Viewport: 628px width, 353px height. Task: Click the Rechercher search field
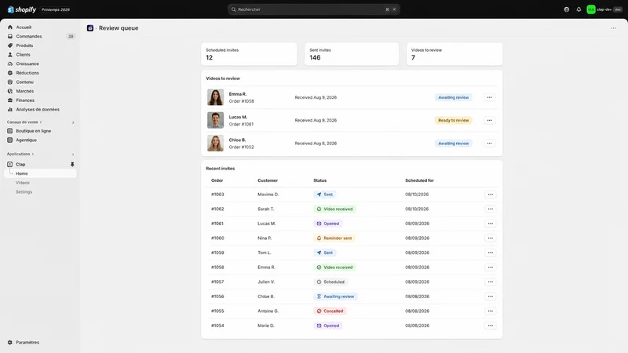click(313, 9)
